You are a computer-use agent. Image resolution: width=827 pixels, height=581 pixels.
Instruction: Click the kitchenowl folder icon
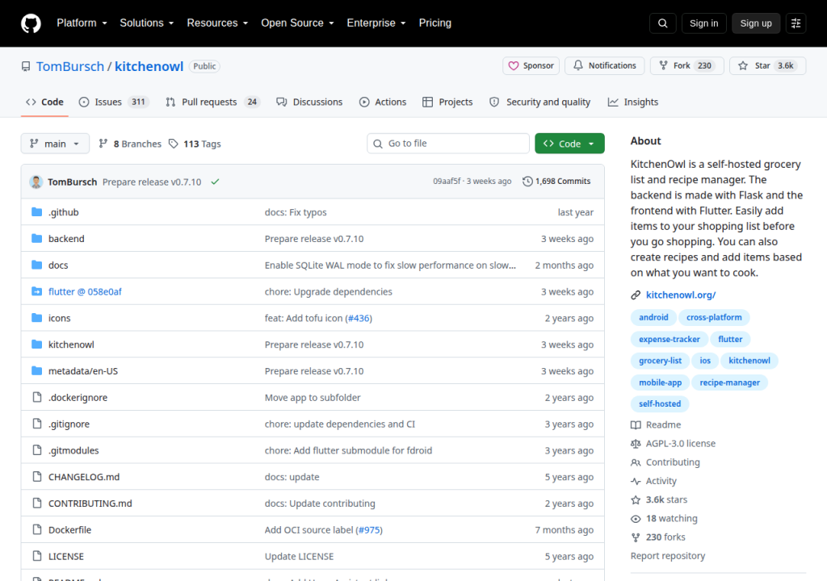point(36,345)
